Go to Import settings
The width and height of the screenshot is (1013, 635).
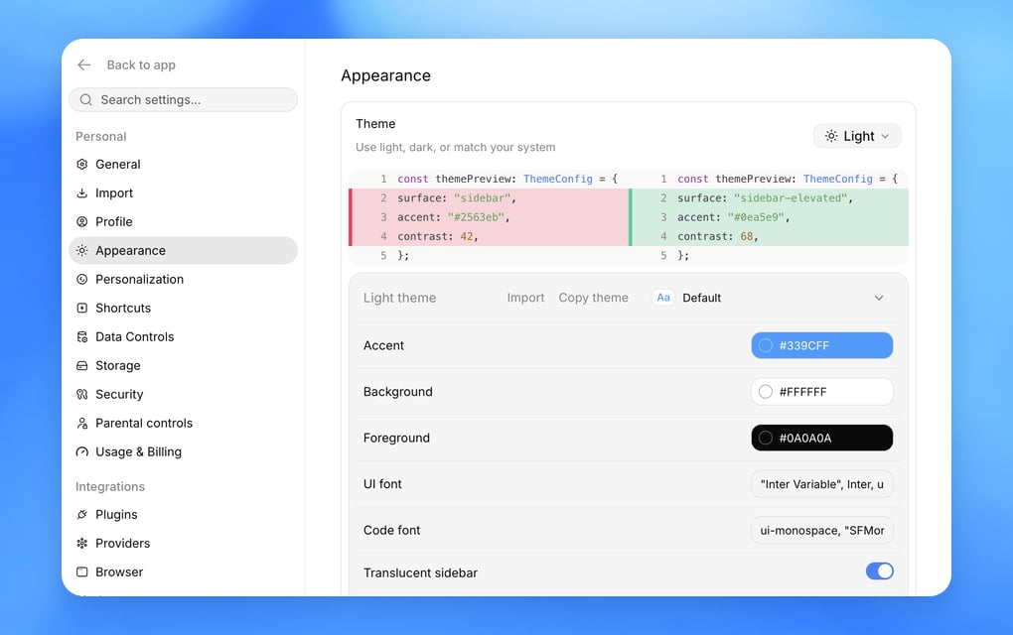(x=183, y=192)
